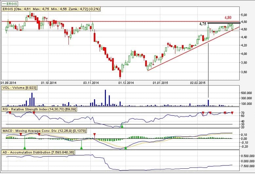Click the first red MACD sell marker
Screen dimensions: 255x174
pyautogui.click(x=21, y=134)
